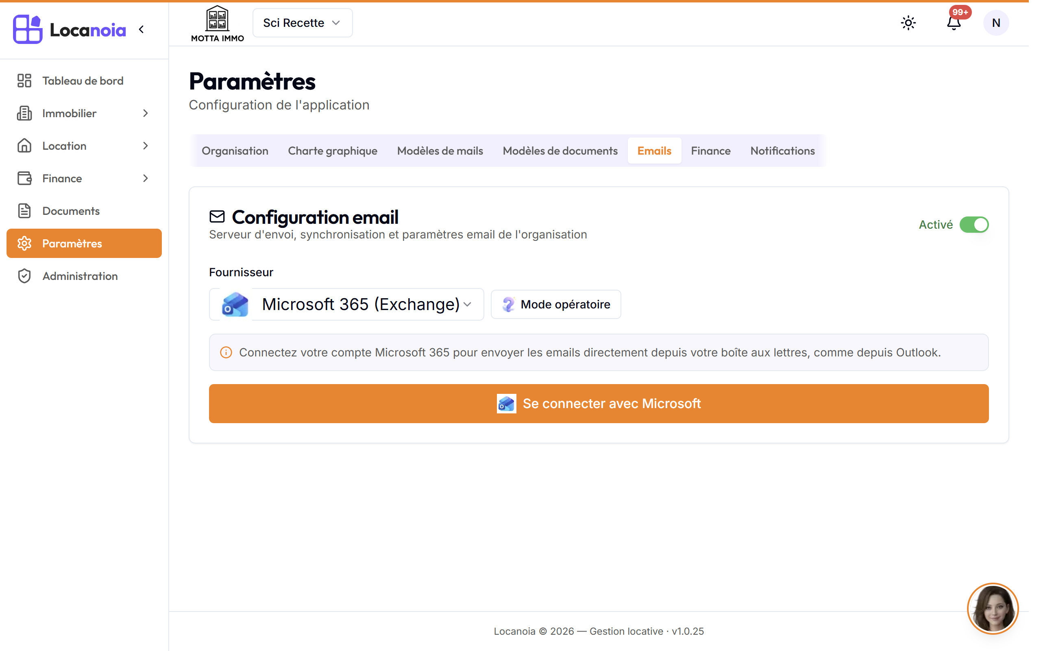Switch to the Modèles de mails tab
Viewport: 1041px width, 651px height.
pyautogui.click(x=440, y=151)
